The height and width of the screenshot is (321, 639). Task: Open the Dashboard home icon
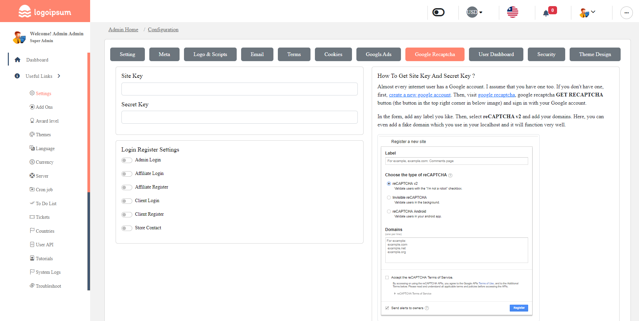coord(18,60)
